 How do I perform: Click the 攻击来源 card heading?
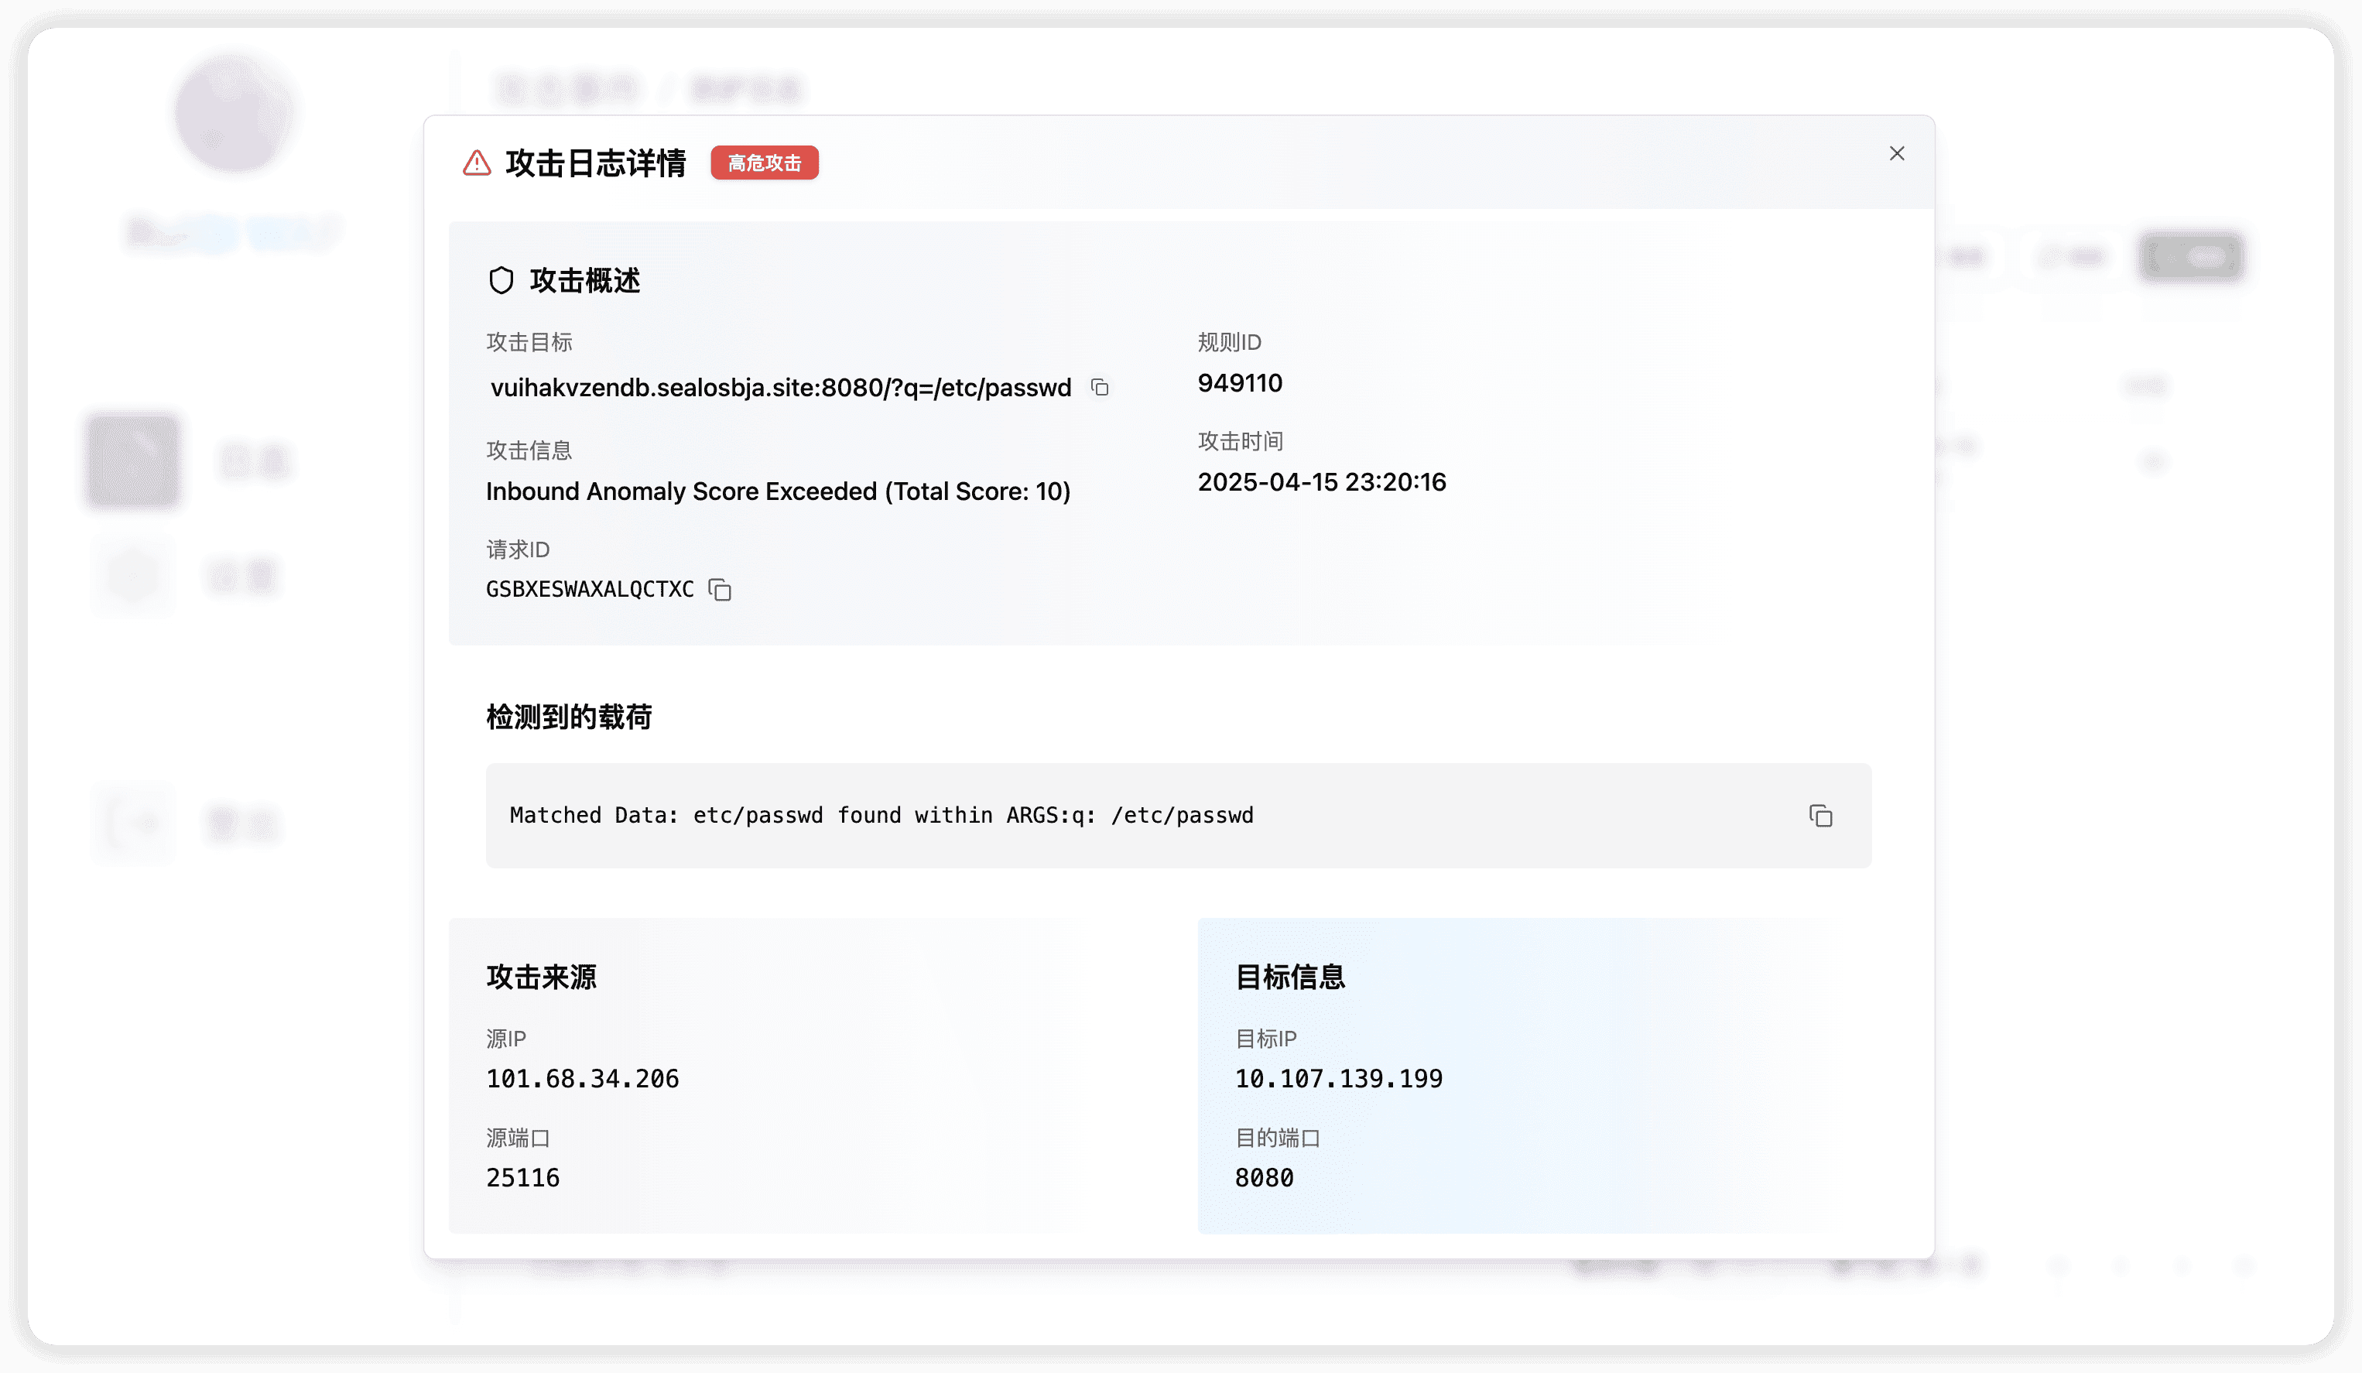(541, 978)
